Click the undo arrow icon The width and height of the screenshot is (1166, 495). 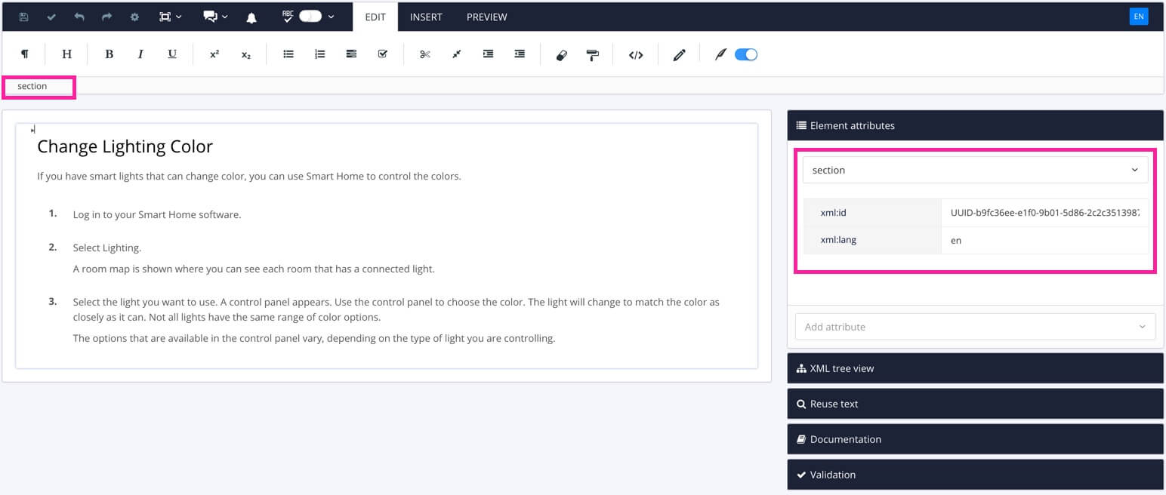79,15
